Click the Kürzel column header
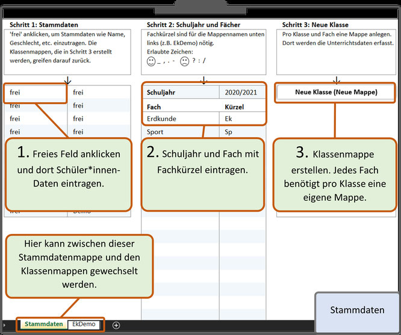This screenshot has height=335, width=401. [x=242, y=107]
